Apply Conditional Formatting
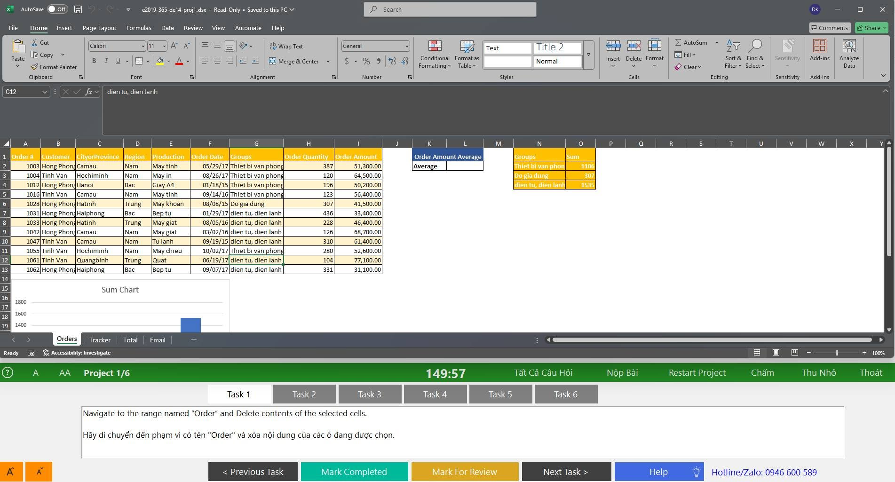This screenshot has height=482, width=895. click(435, 54)
